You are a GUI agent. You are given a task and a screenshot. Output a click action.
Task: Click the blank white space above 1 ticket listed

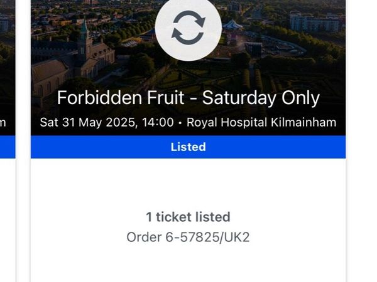188,184
